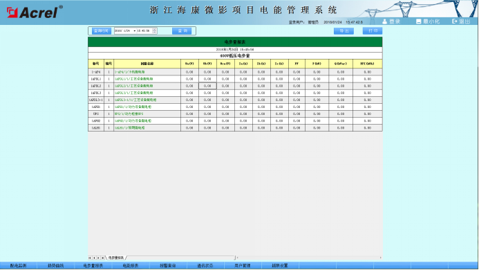Click the Q(kVar) column header

341,64
